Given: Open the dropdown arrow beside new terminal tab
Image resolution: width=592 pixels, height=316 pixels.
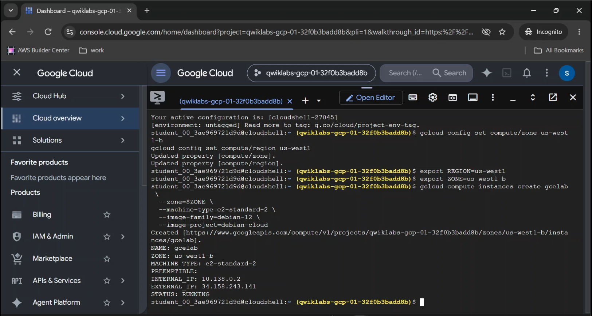Looking at the screenshot, I should click(319, 101).
